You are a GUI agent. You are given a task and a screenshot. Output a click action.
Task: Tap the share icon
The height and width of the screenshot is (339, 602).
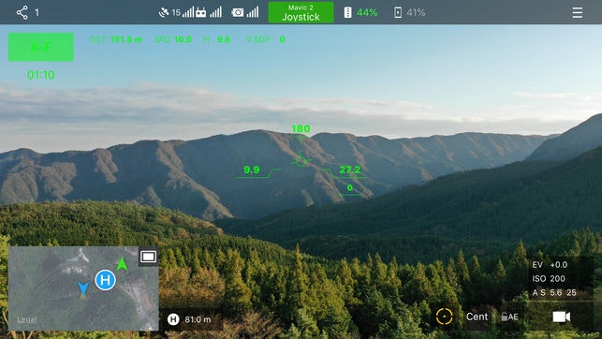[x=22, y=13]
